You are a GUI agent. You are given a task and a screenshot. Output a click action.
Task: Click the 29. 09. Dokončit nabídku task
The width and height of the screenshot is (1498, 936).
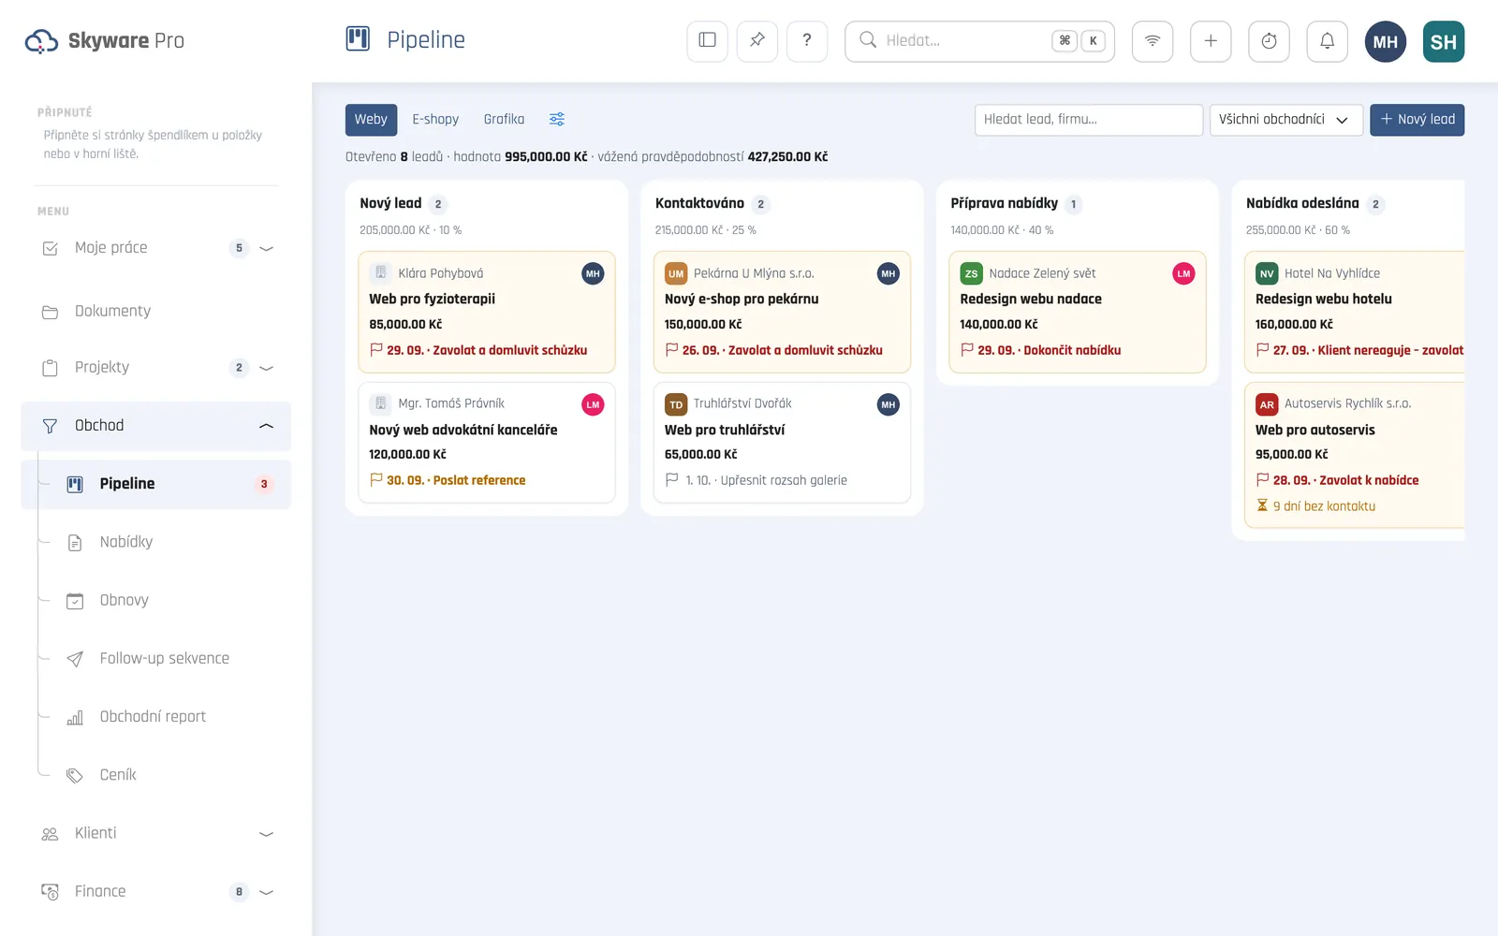click(1041, 350)
